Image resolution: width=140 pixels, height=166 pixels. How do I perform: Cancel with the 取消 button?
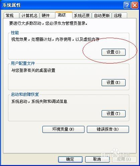coord(97,159)
